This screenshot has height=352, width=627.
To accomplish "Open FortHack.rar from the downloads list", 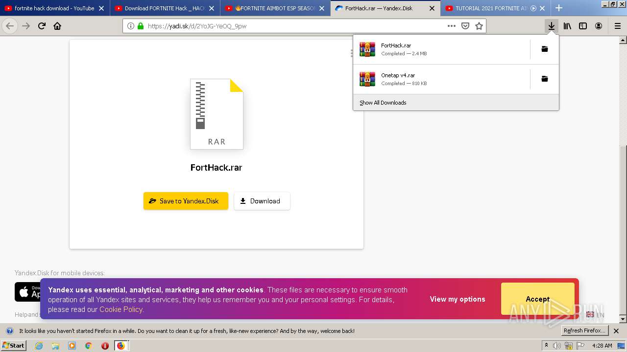I will click(x=441, y=49).
